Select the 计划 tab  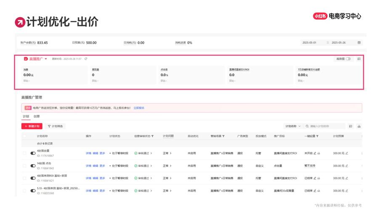26,116
